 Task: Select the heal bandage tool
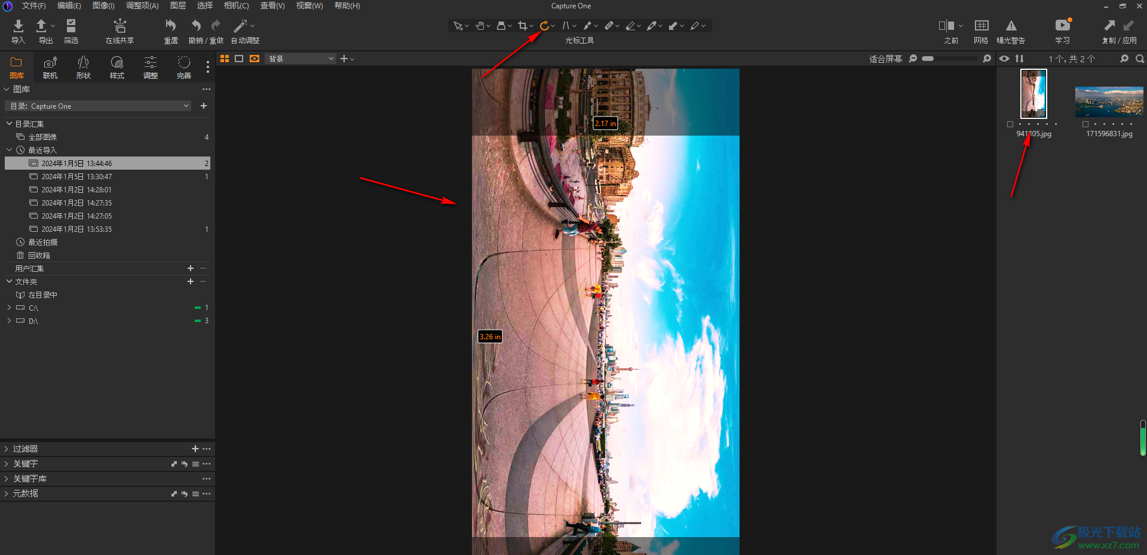pos(609,26)
